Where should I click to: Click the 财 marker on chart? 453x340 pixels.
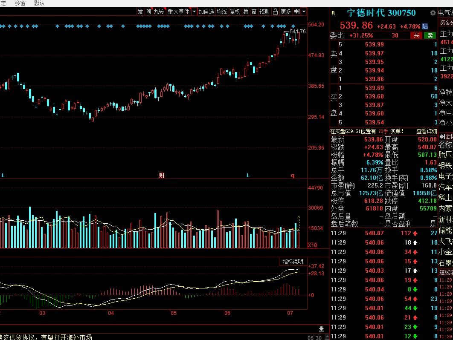click(x=162, y=175)
